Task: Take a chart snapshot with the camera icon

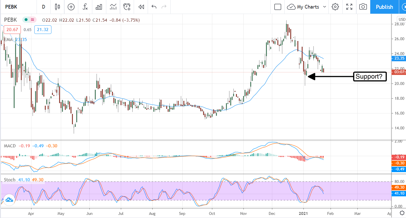Action: pyautogui.click(x=363, y=7)
